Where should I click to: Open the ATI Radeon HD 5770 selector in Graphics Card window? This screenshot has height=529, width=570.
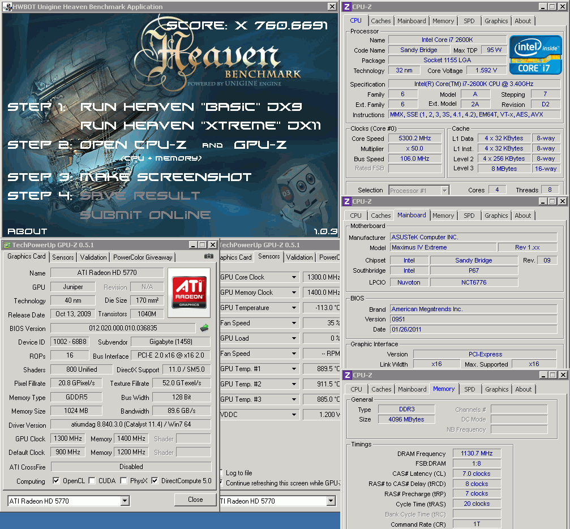125,501
